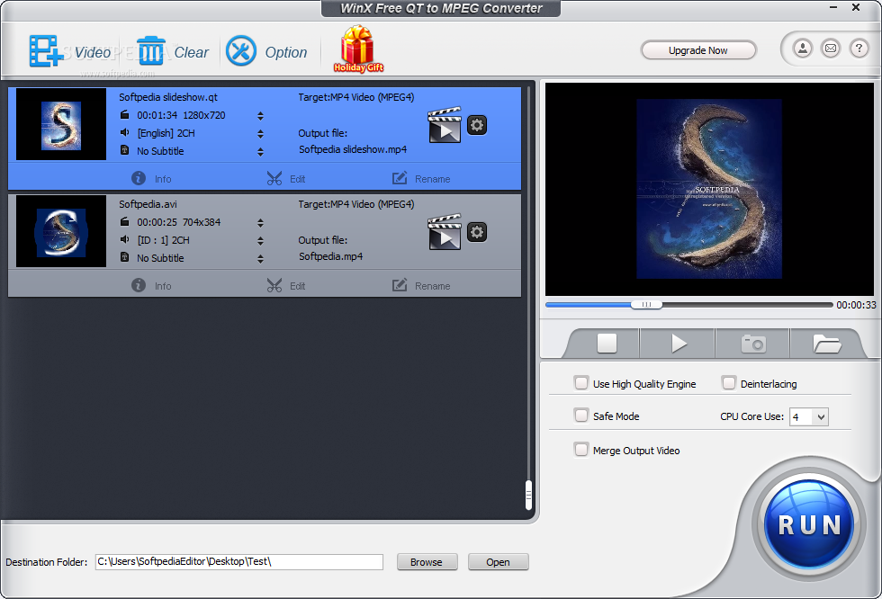The height and width of the screenshot is (599, 882).
Task: Rename output of Softpedia.avi
Action: [x=421, y=285]
